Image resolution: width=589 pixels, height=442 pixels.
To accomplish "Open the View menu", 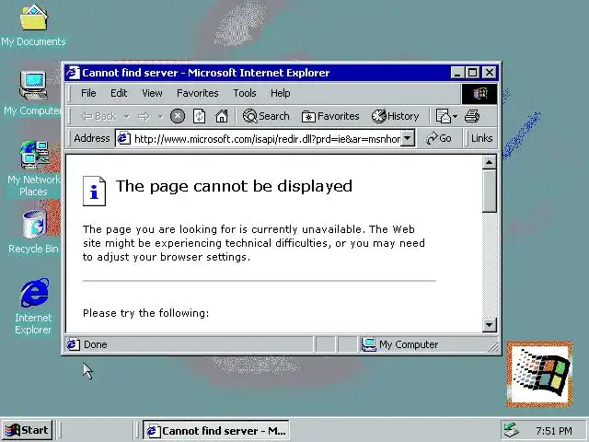I will tap(152, 93).
